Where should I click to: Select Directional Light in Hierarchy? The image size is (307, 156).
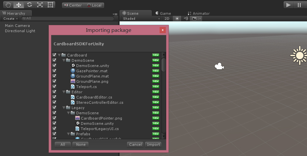coord(20,31)
